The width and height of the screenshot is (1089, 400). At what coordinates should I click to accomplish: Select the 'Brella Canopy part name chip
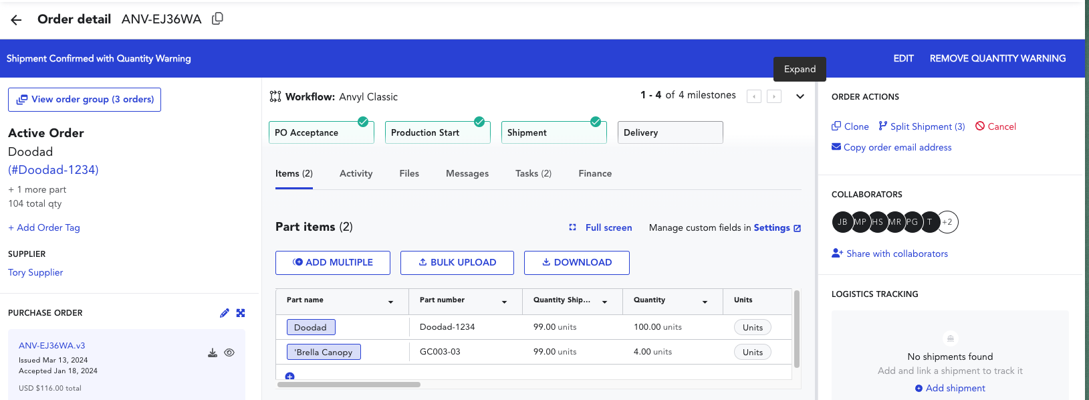point(324,352)
